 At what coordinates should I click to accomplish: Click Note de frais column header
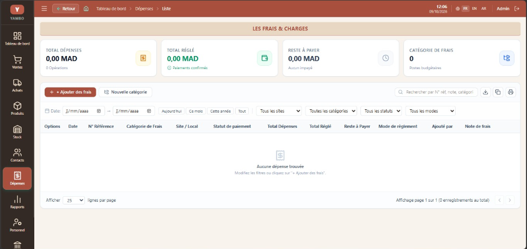coord(477,127)
